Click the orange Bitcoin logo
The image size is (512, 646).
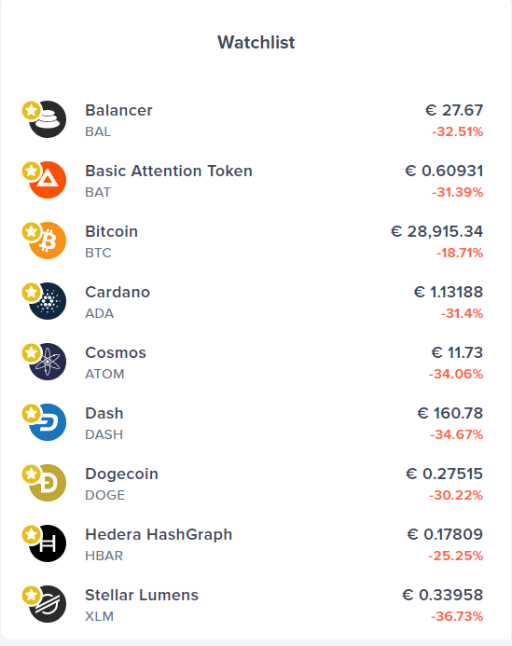click(48, 241)
